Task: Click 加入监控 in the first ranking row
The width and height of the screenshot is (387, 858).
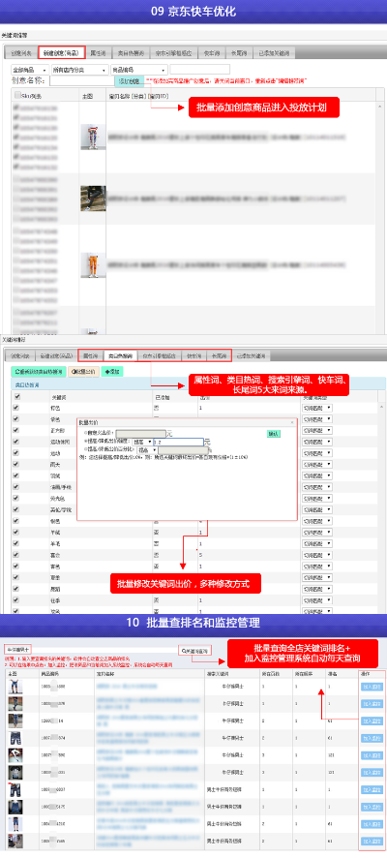Action: (x=372, y=687)
